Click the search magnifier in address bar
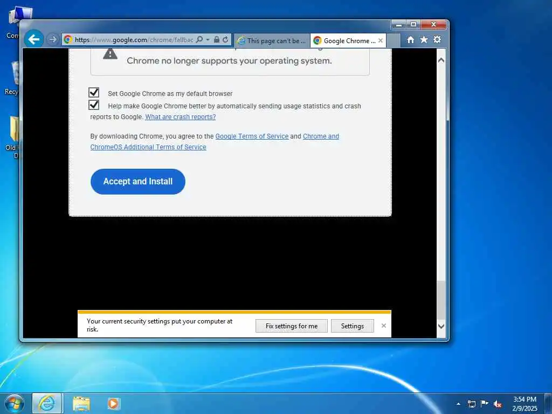Image resolution: width=552 pixels, height=414 pixels. pyautogui.click(x=199, y=39)
